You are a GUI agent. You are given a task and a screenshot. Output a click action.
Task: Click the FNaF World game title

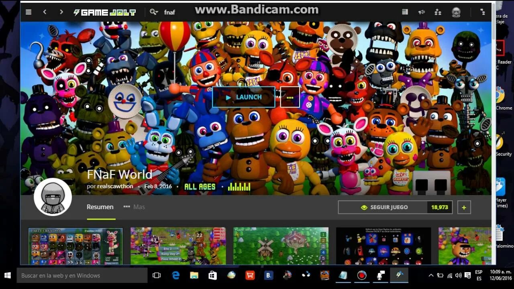(x=120, y=174)
